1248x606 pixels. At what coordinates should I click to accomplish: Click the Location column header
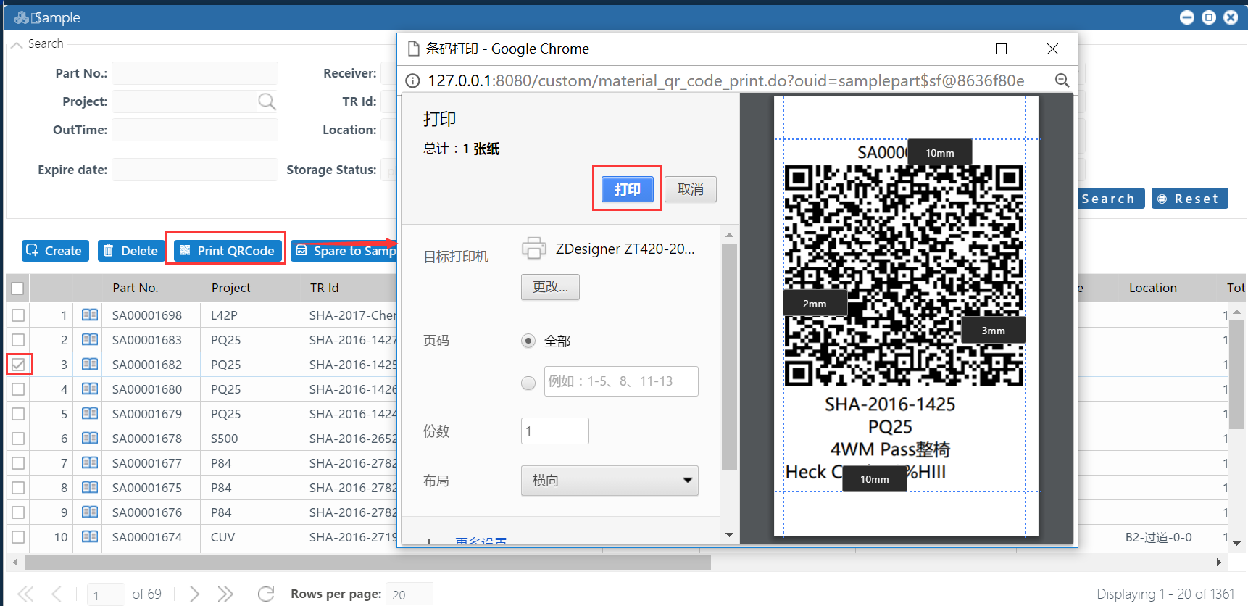pos(1152,288)
